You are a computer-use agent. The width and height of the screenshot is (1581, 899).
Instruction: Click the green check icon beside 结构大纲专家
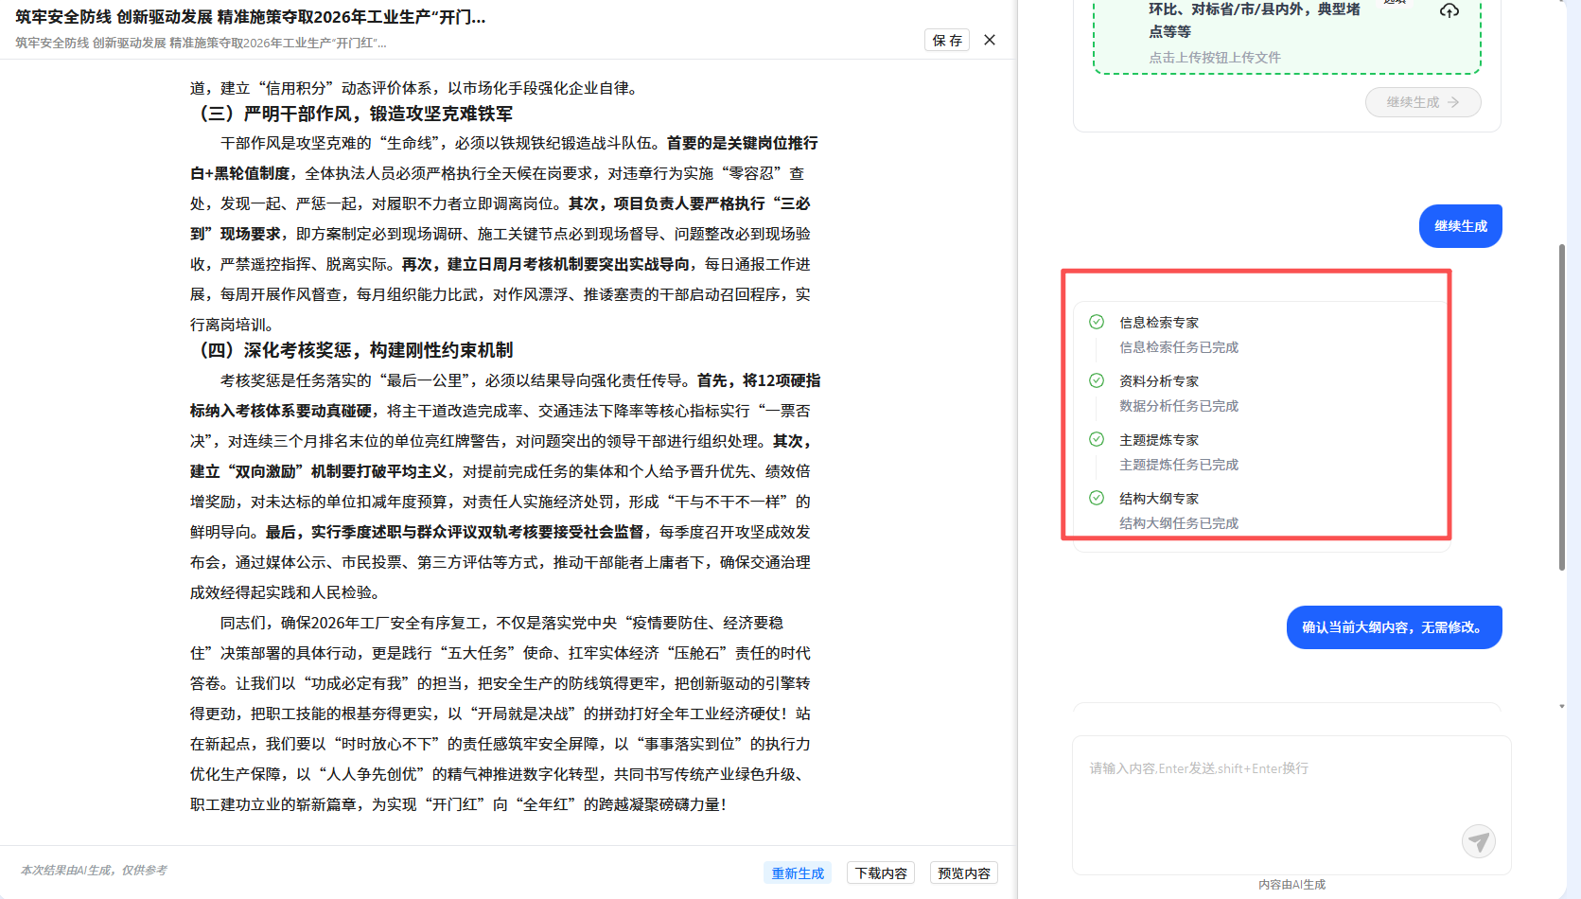[x=1097, y=498]
